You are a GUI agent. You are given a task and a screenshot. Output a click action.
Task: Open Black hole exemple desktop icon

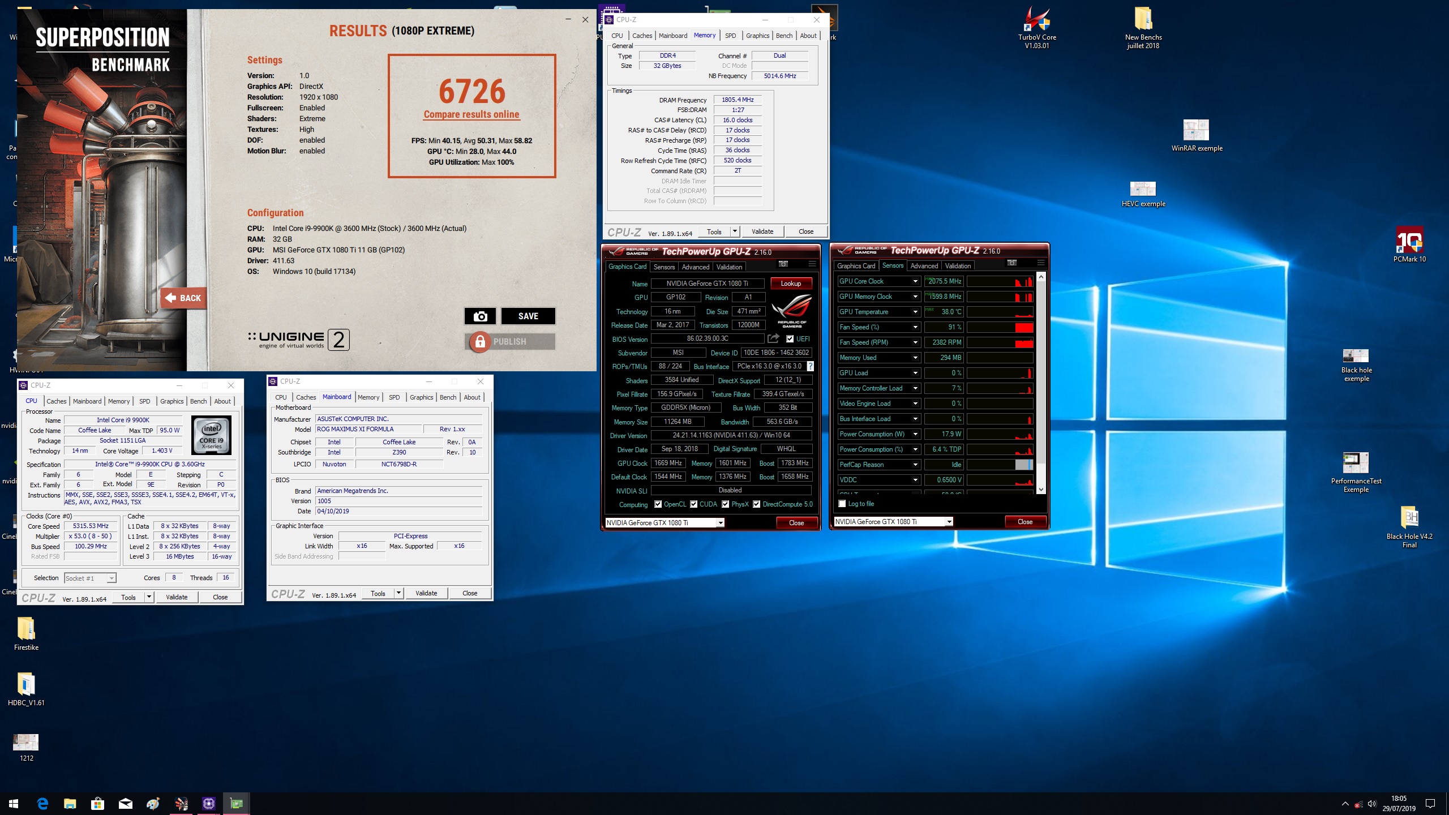[1356, 366]
